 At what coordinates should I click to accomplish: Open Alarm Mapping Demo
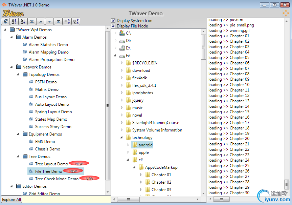click(49, 52)
